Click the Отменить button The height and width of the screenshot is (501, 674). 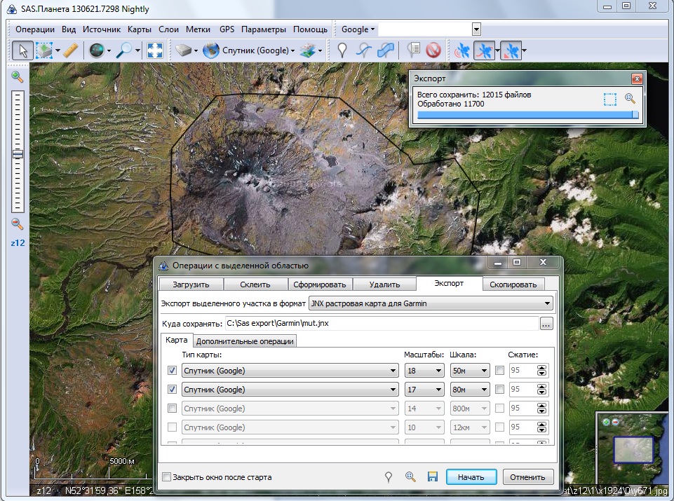tap(527, 477)
